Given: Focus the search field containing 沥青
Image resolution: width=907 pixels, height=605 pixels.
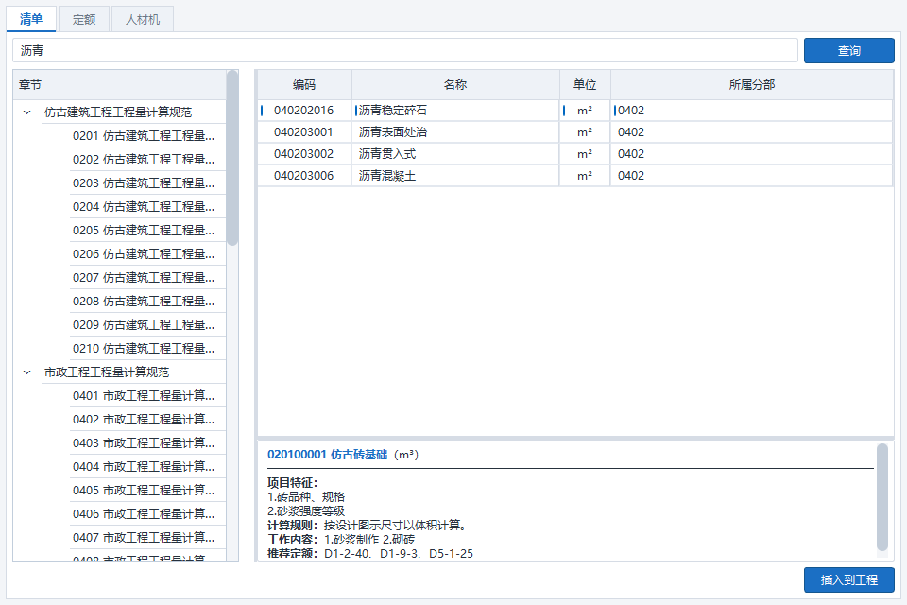Looking at the screenshot, I should tap(405, 50).
